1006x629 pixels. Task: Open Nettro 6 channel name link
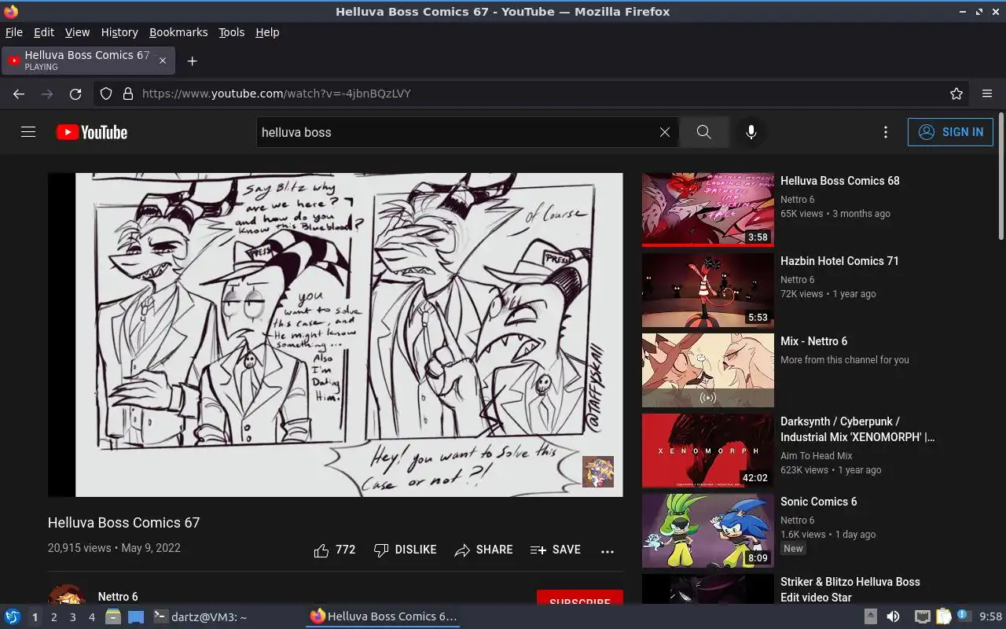[x=118, y=597]
